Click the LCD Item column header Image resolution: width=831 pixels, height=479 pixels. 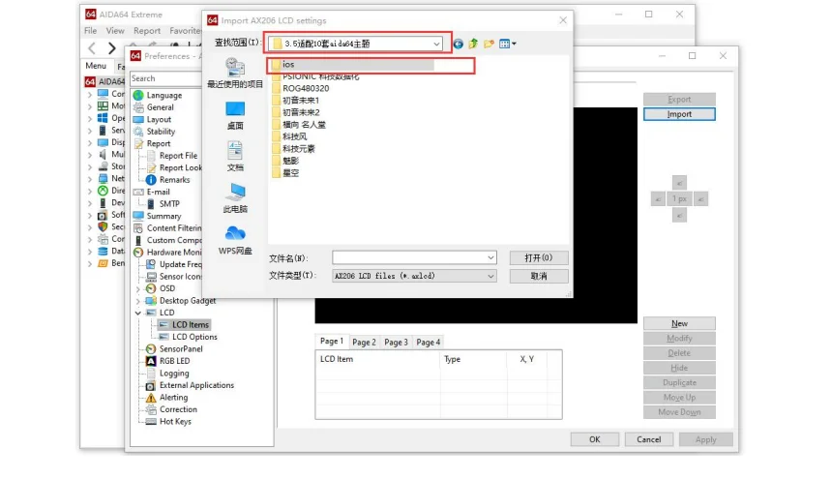(x=378, y=359)
